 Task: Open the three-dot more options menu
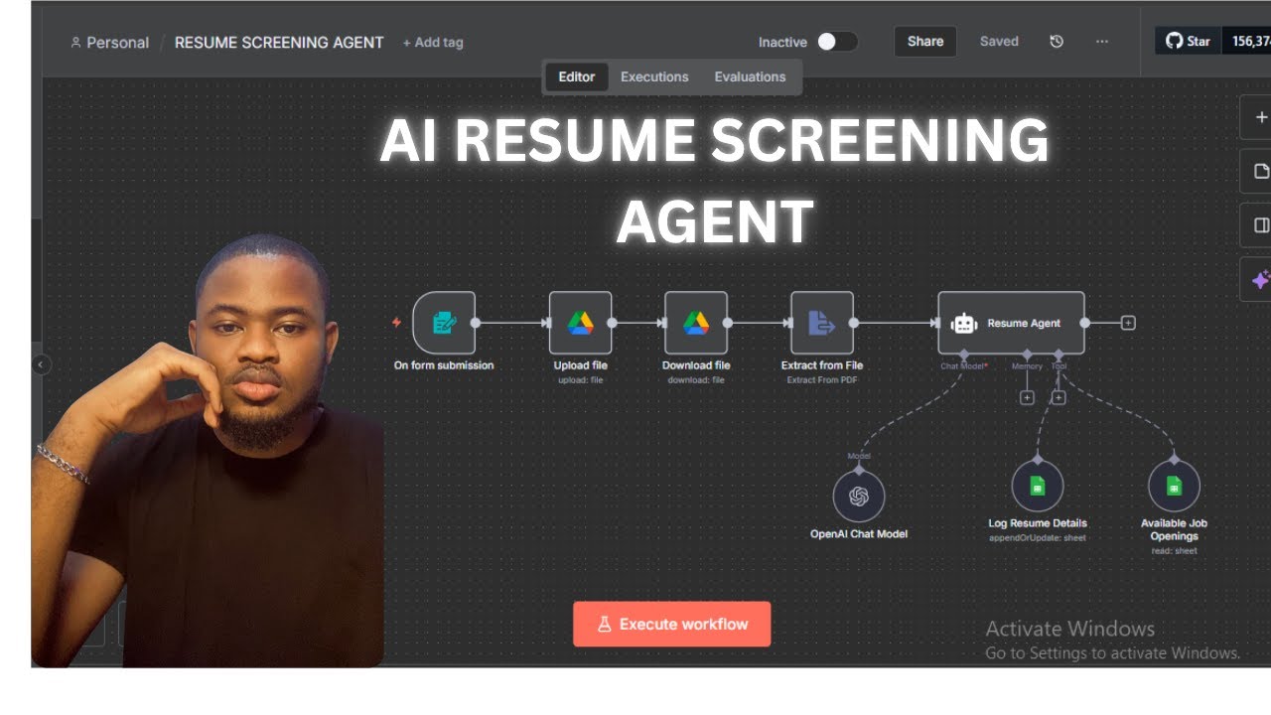[x=1101, y=42]
